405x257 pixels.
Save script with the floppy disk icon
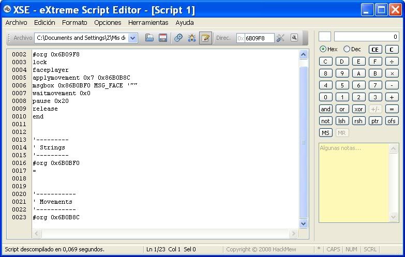163,38
